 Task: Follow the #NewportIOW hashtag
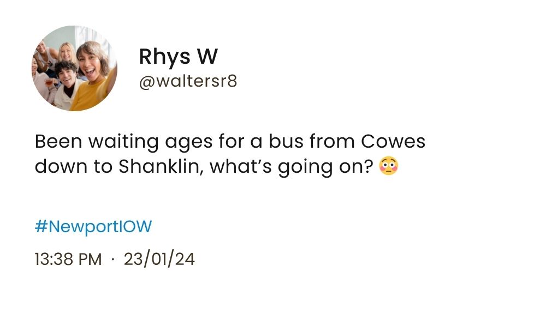pos(93,226)
